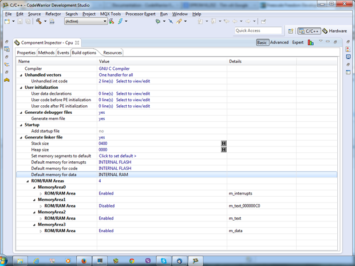Collapse the Unhandled vectors group
This screenshot has width=355, height=266.
21,75
